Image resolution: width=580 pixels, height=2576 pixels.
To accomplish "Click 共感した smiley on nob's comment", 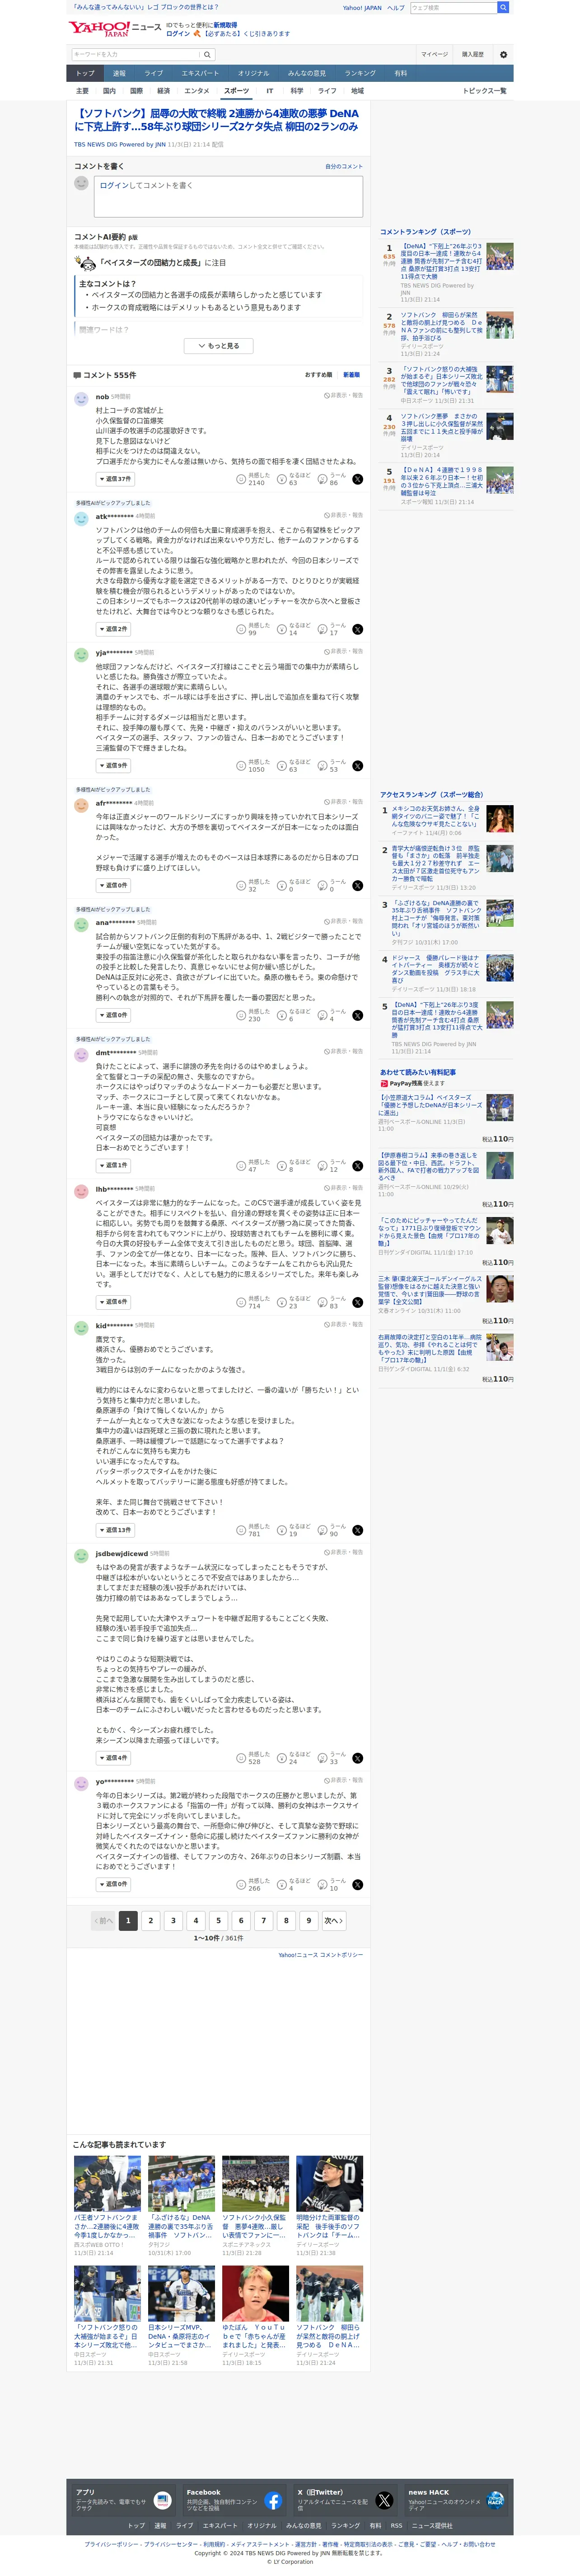I will (x=241, y=479).
